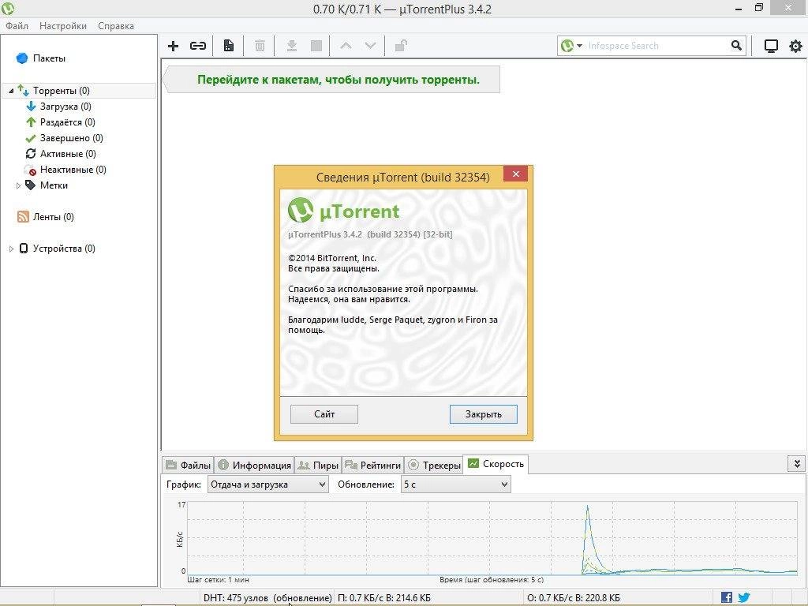Select Активные (0) filter

click(68, 154)
